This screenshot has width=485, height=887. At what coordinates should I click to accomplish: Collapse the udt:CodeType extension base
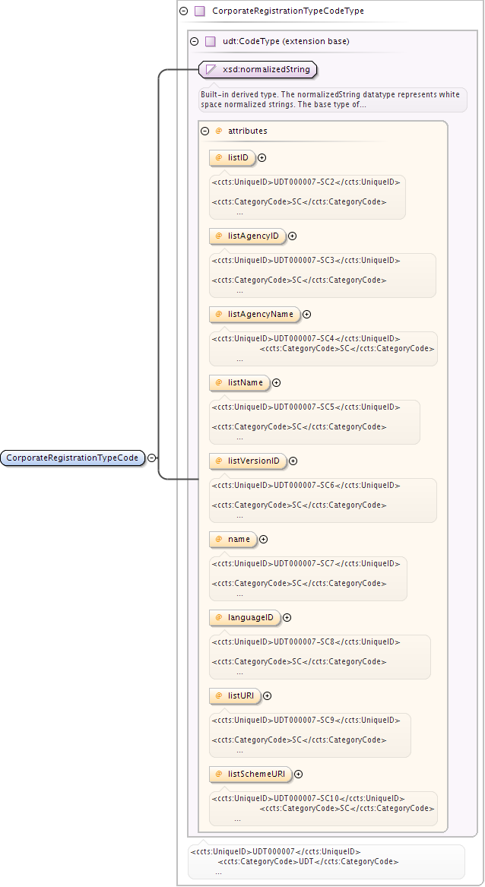(194, 41)
